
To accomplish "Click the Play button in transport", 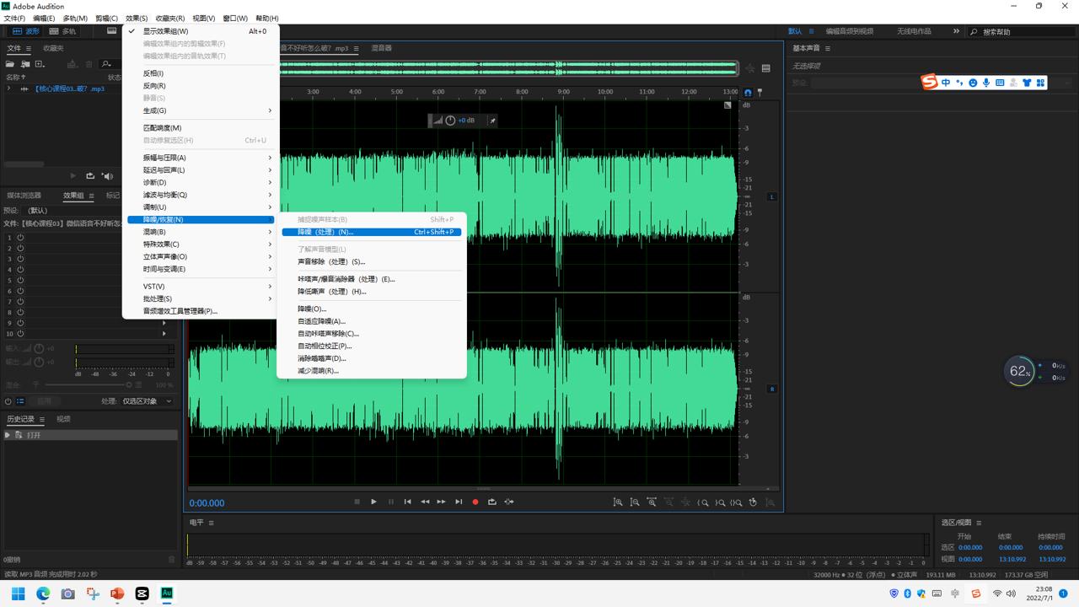I will coord(373,502).
